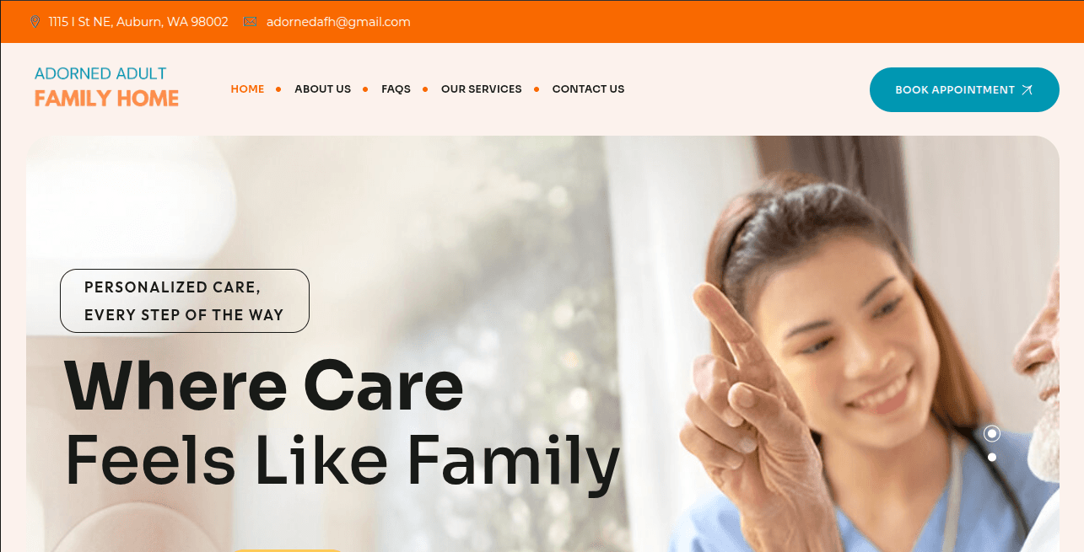Switch to the second slide indicator dot
The image size is (1084, 552).
point(992,457)
